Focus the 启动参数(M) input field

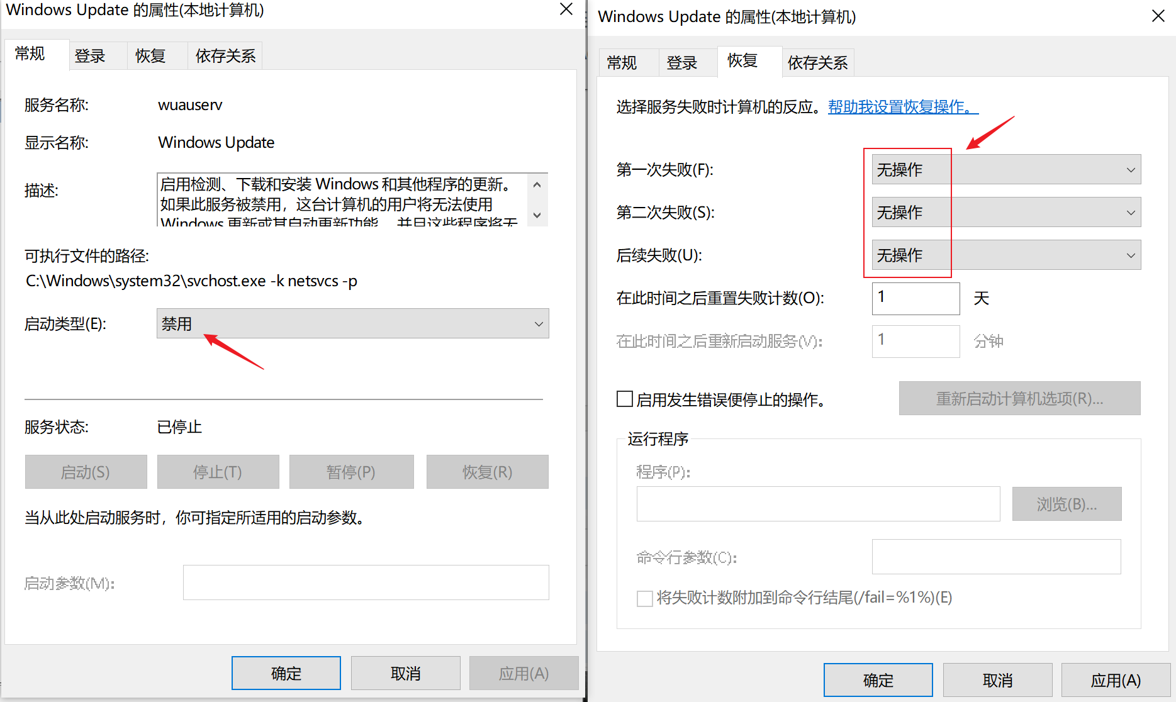tap(366, 582)
